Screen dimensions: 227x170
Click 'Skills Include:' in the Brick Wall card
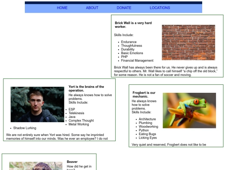point(124,35)
